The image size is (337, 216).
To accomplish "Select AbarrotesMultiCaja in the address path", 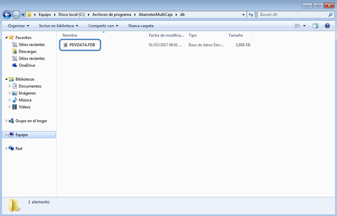I will [155, 15].
